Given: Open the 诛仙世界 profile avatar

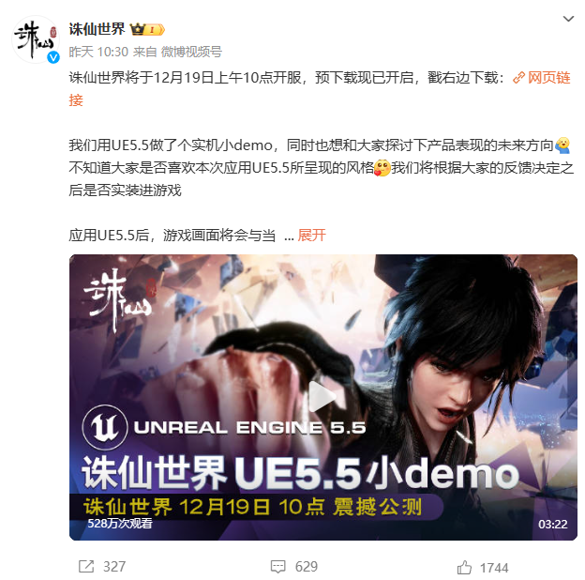Looking at the screenshot, I should (x=36, y=38).
